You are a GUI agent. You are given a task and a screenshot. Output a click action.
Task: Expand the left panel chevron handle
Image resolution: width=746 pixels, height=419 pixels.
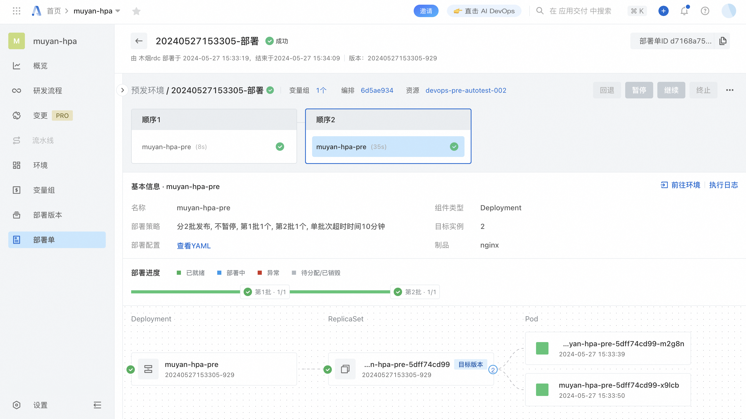(123, 90)
